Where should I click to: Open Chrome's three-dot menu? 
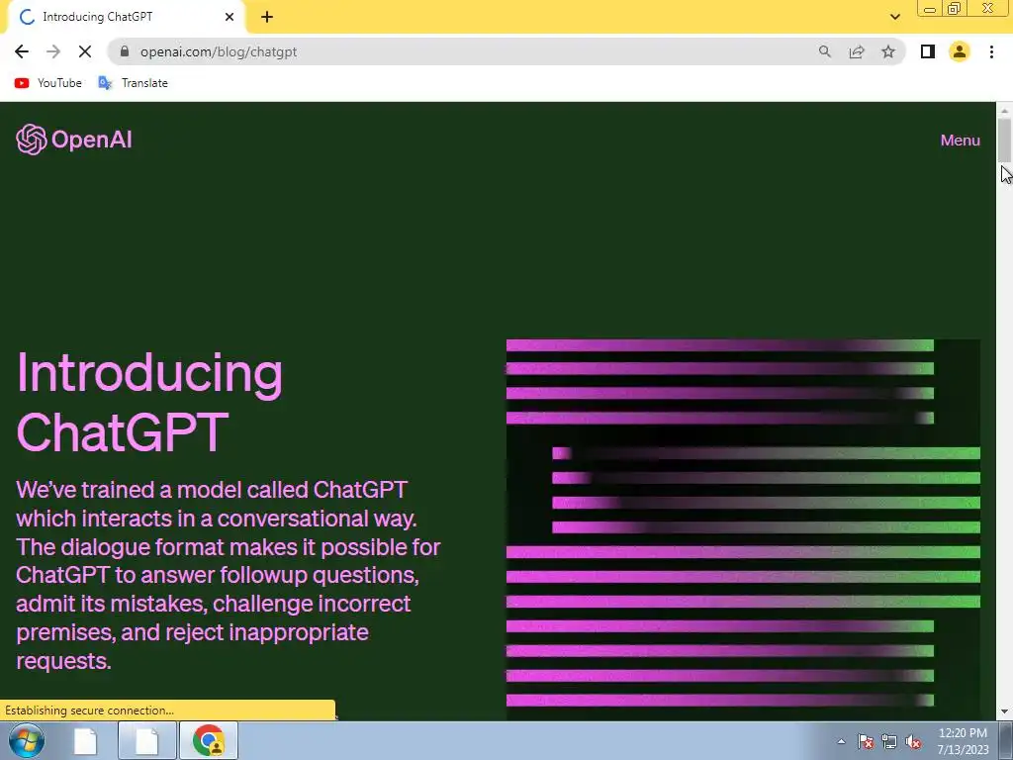pyautogui.click(x=991, y=51)
